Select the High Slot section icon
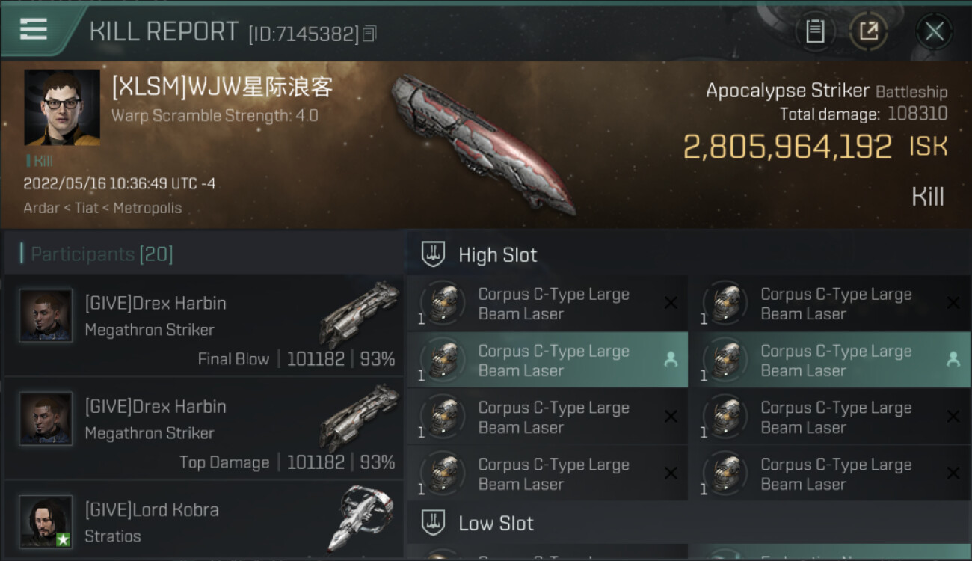This screenshot has height=561, width=972. pyautogui.click(x=434, y=254)
